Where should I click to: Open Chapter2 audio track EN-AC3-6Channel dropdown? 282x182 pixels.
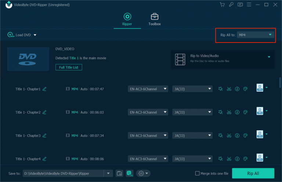pos(148,112)
